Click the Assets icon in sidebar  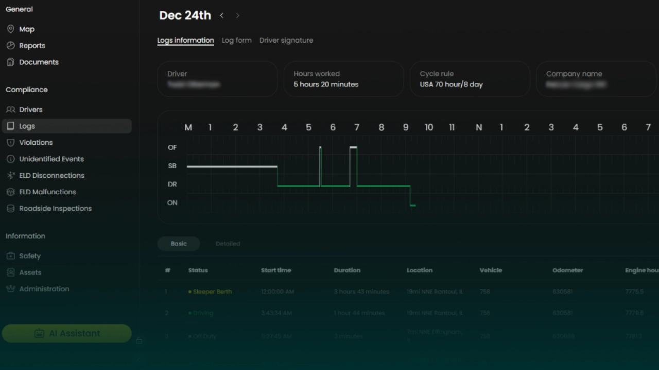10,272
